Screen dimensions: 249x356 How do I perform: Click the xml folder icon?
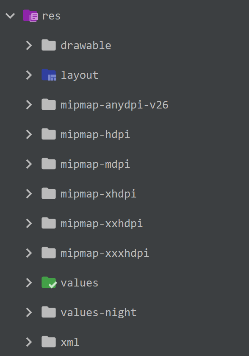[49, 342]
